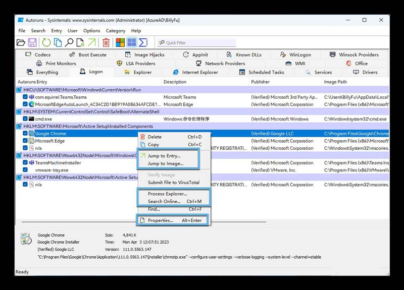Image resolution: width=404 pixels, height=290 pixels.
Task: Click the horizontal scrollbar under entries list
Action: 144,221
